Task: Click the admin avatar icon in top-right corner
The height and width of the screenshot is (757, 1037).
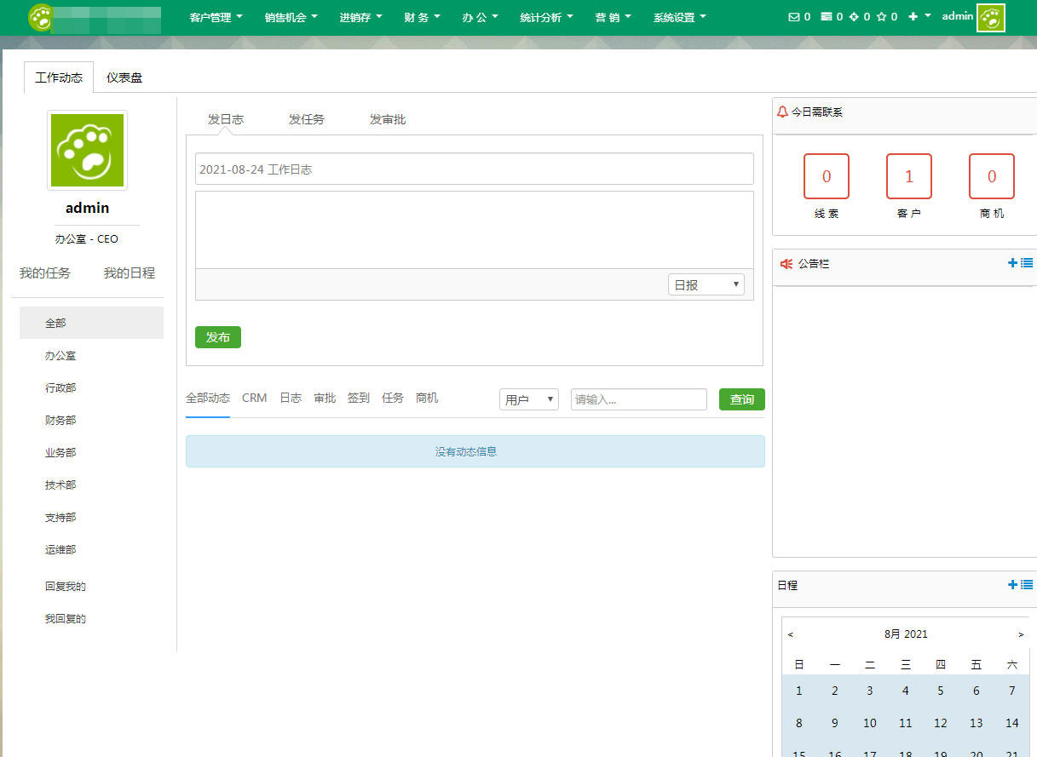Action: pos(990,16)
